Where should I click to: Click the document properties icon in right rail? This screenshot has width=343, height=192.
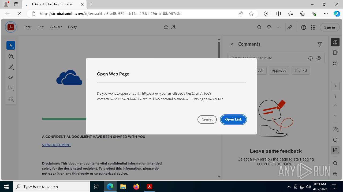point(335,150)
